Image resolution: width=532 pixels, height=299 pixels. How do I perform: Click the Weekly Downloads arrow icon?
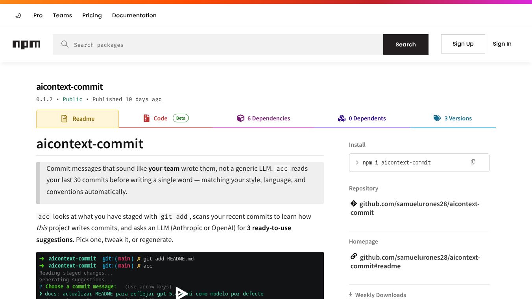click(351, 295)
